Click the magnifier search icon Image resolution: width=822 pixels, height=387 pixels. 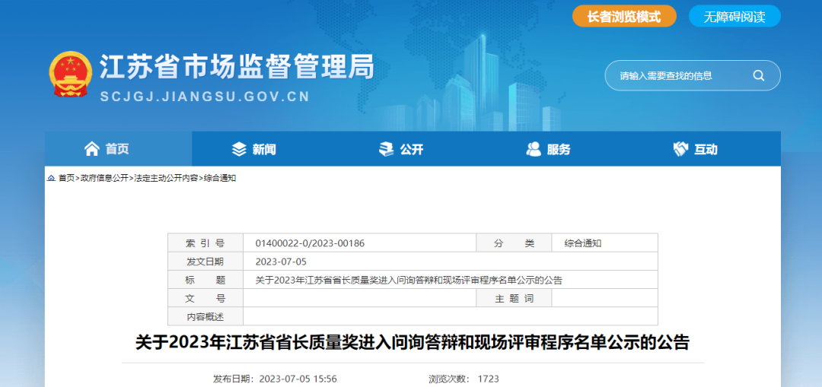[758, 75]
